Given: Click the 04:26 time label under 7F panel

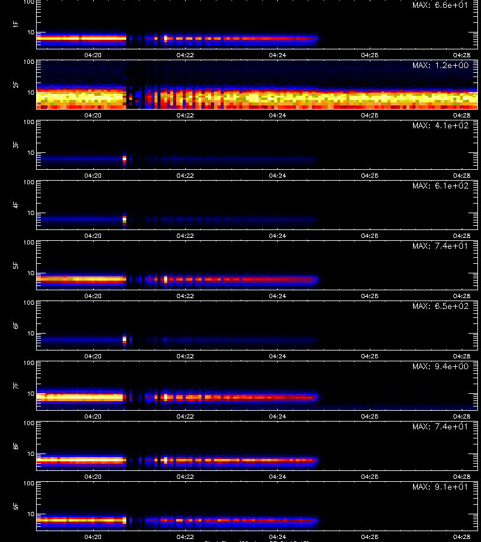Looking at the screenshot, I should 370,416.
